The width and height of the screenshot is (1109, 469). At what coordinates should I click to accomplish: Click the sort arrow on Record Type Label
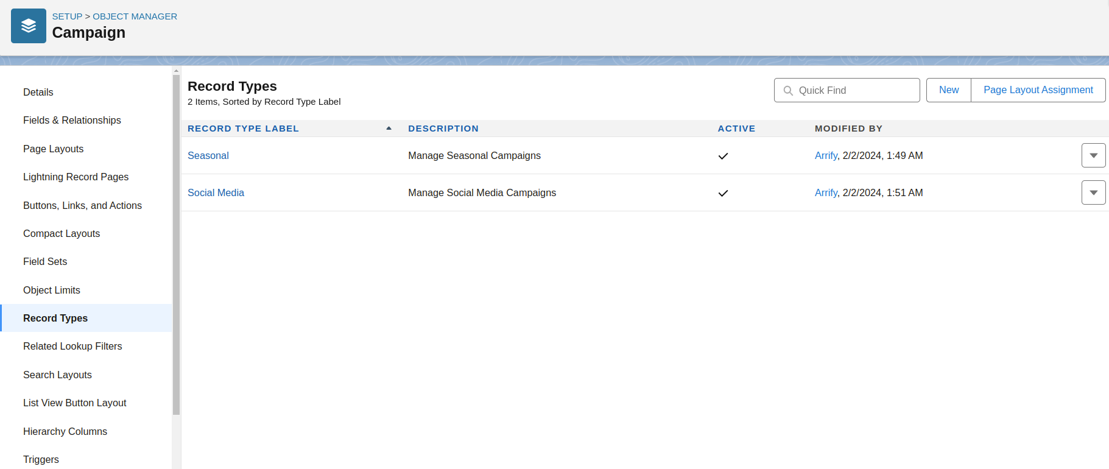pyautogui.click(x=389, y=129)
